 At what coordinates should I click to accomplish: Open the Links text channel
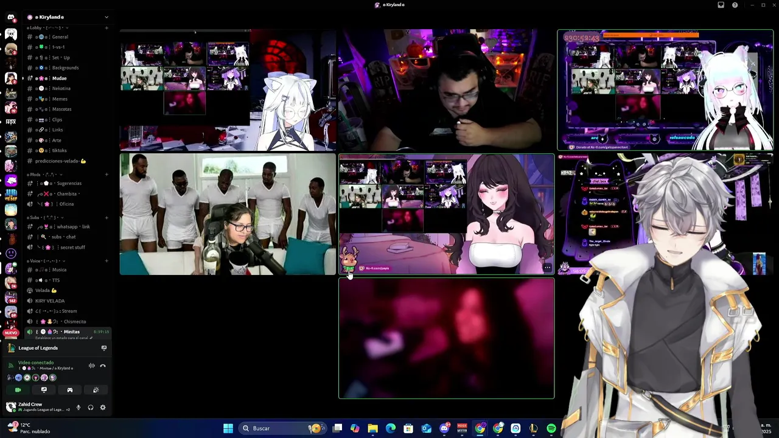[67, 130]
